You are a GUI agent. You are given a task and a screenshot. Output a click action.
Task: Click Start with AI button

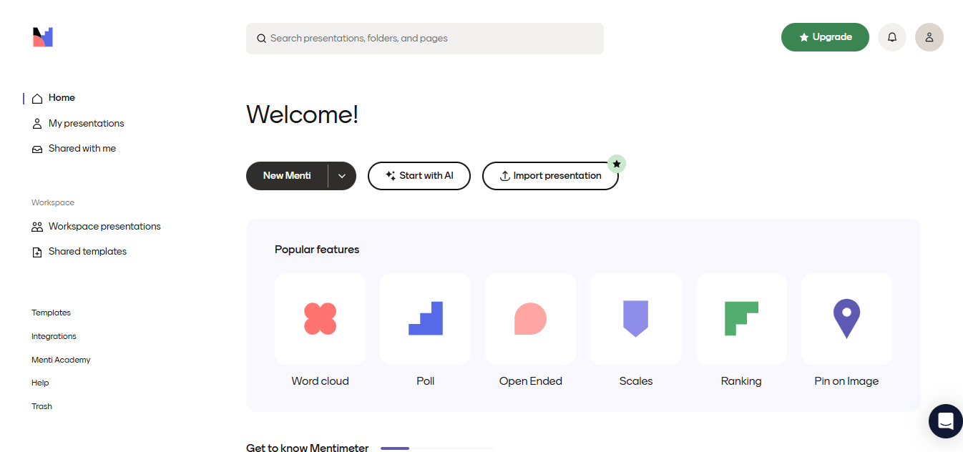[x=419, y=176]
